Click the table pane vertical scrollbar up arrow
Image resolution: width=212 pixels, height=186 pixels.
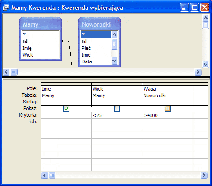tap(205, 18)
